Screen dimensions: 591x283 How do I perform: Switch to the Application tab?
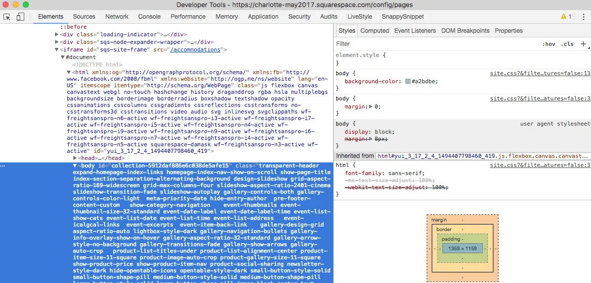263,17
